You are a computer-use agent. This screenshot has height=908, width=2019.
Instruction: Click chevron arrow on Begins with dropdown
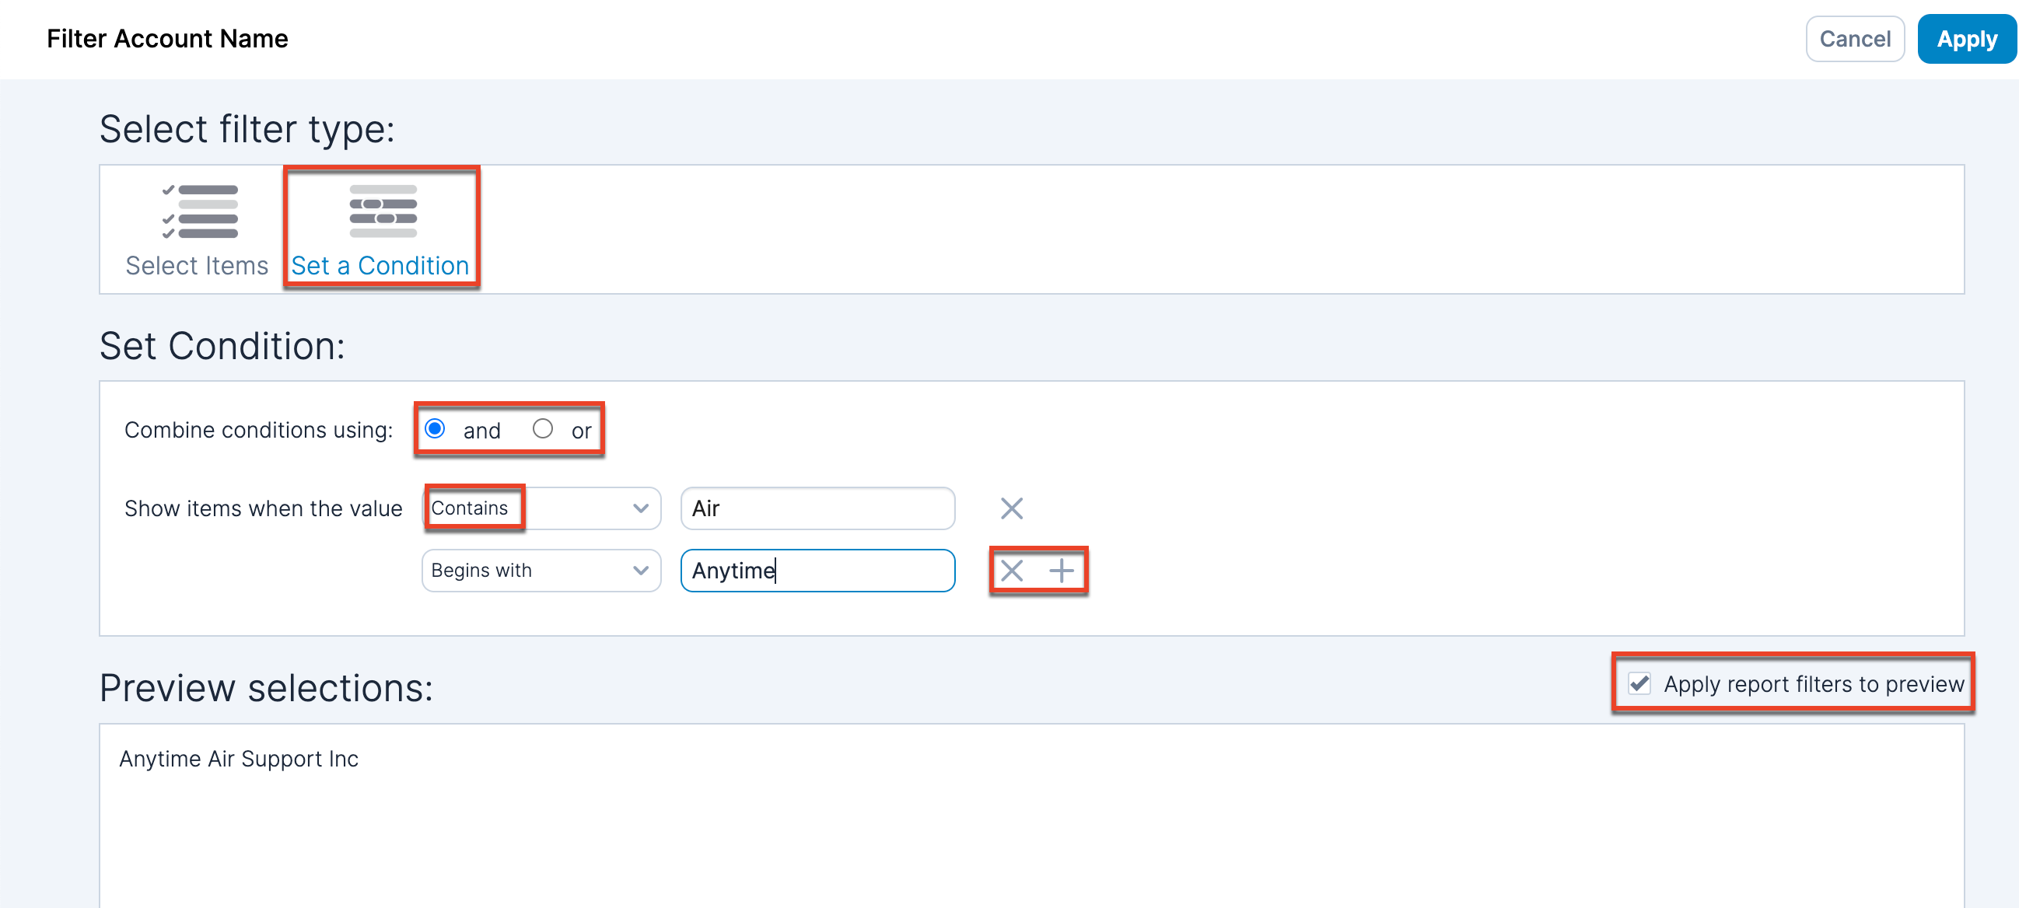640,571
